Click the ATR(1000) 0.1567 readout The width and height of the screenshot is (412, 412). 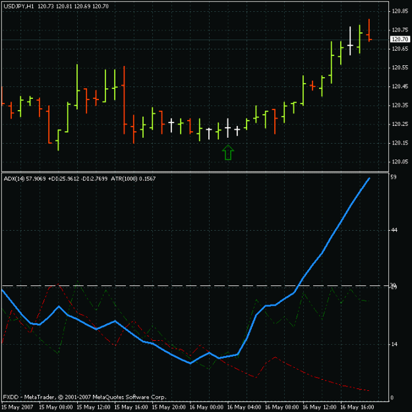133,179
